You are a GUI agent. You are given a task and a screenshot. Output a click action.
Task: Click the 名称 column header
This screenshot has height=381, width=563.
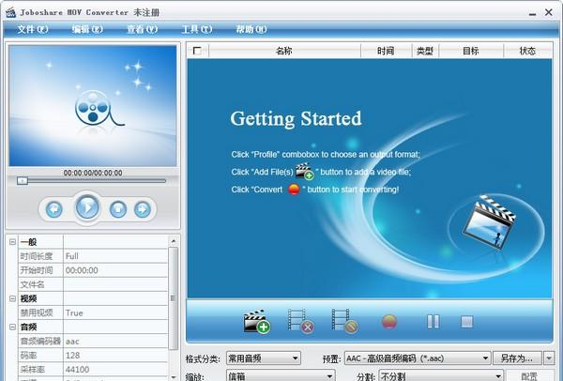[284, 51]
